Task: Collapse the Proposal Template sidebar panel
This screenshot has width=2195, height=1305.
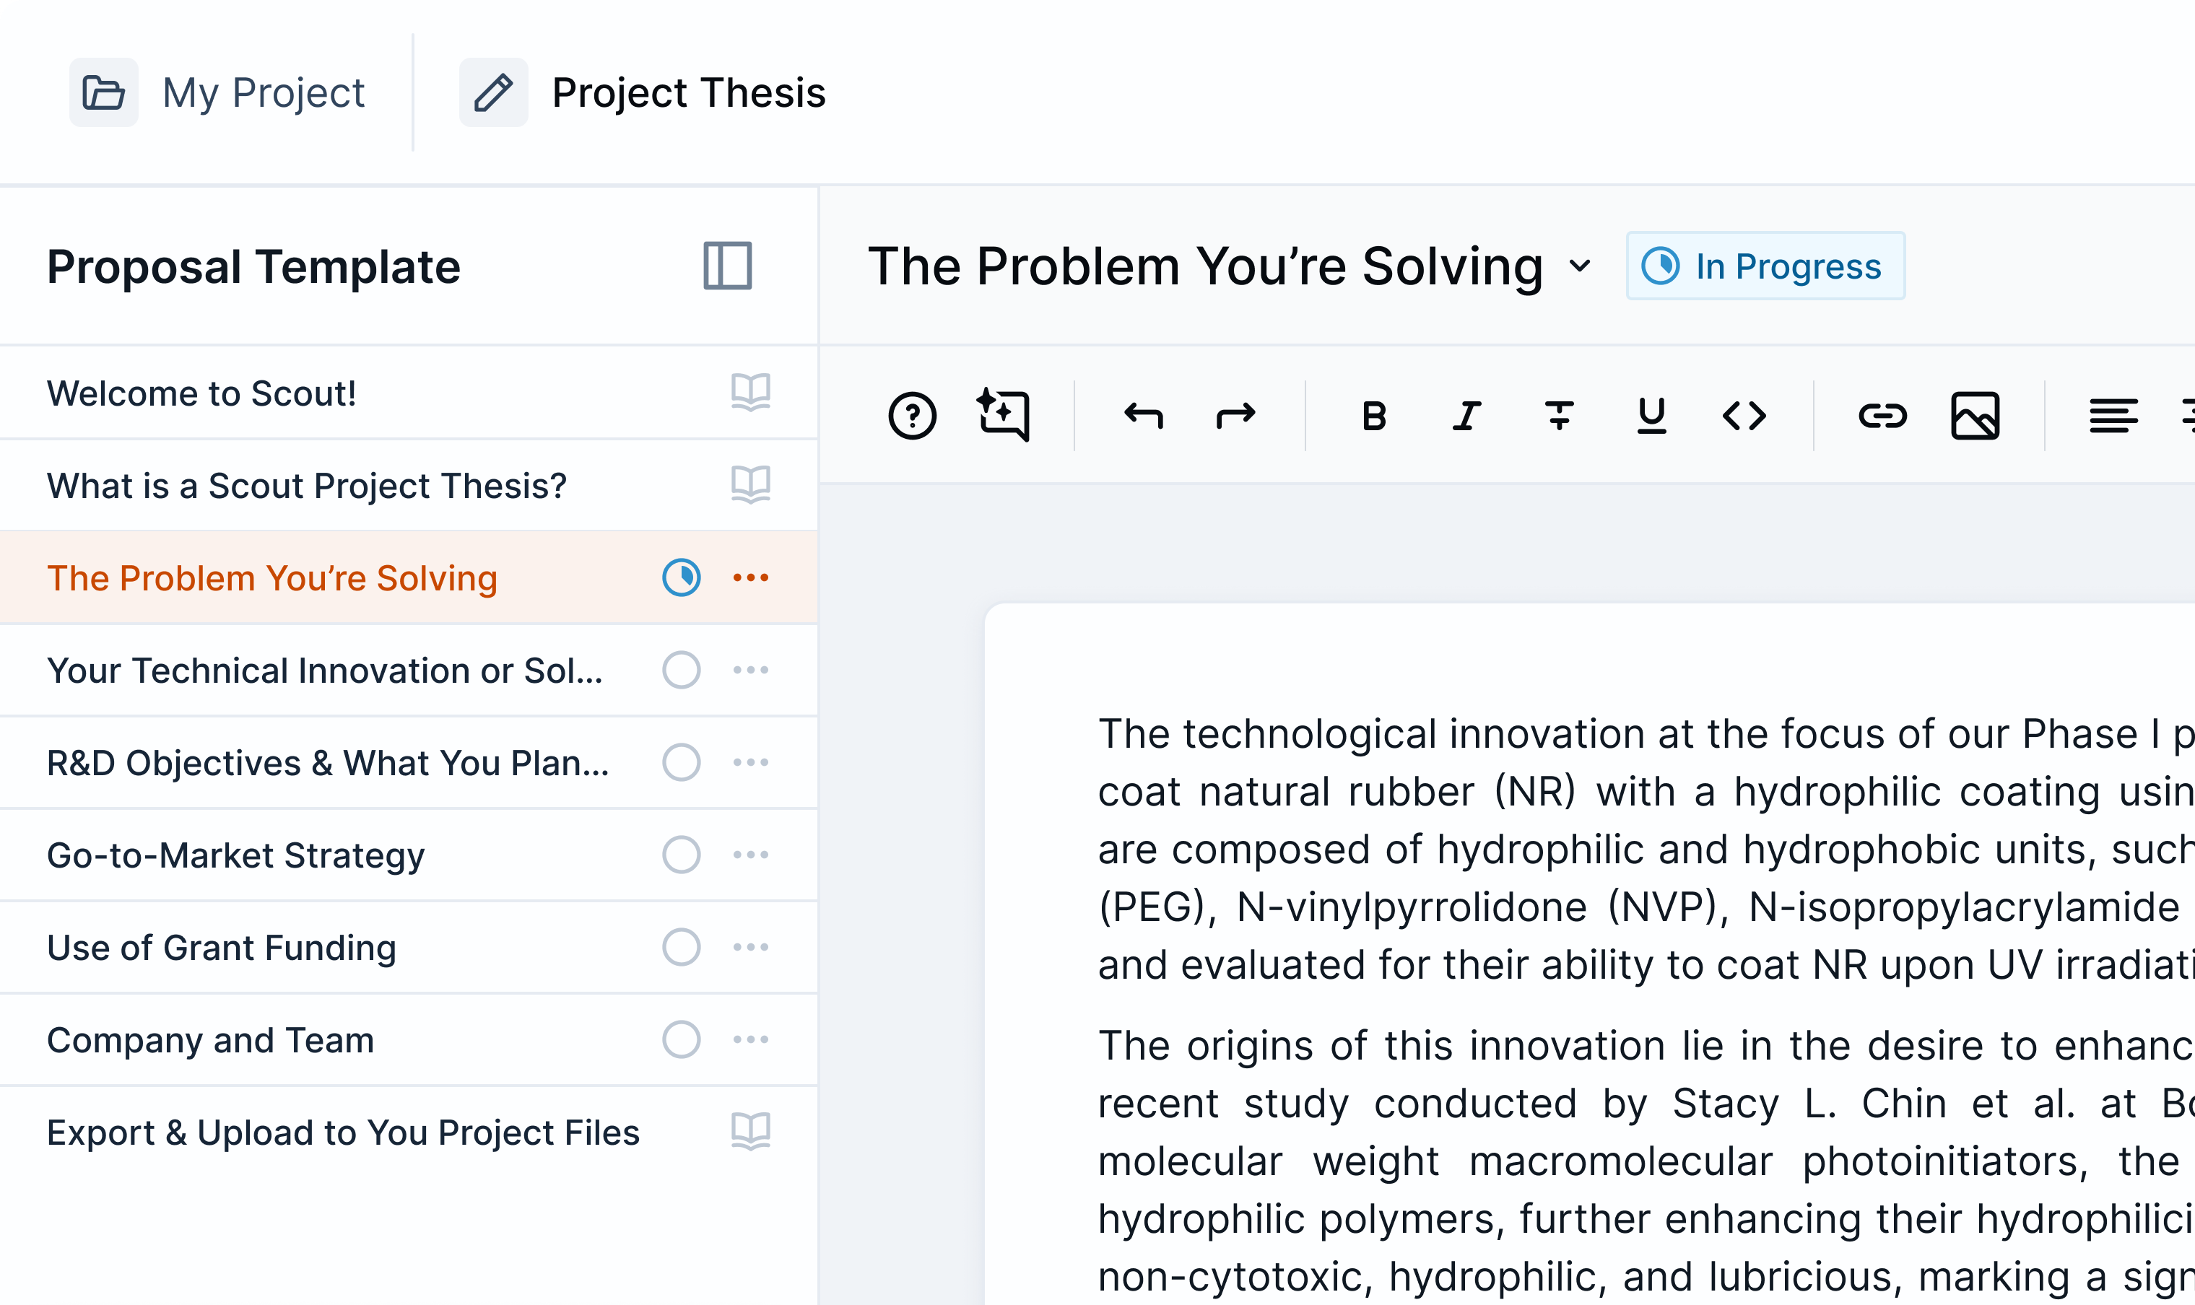Action: coord(727,266)
